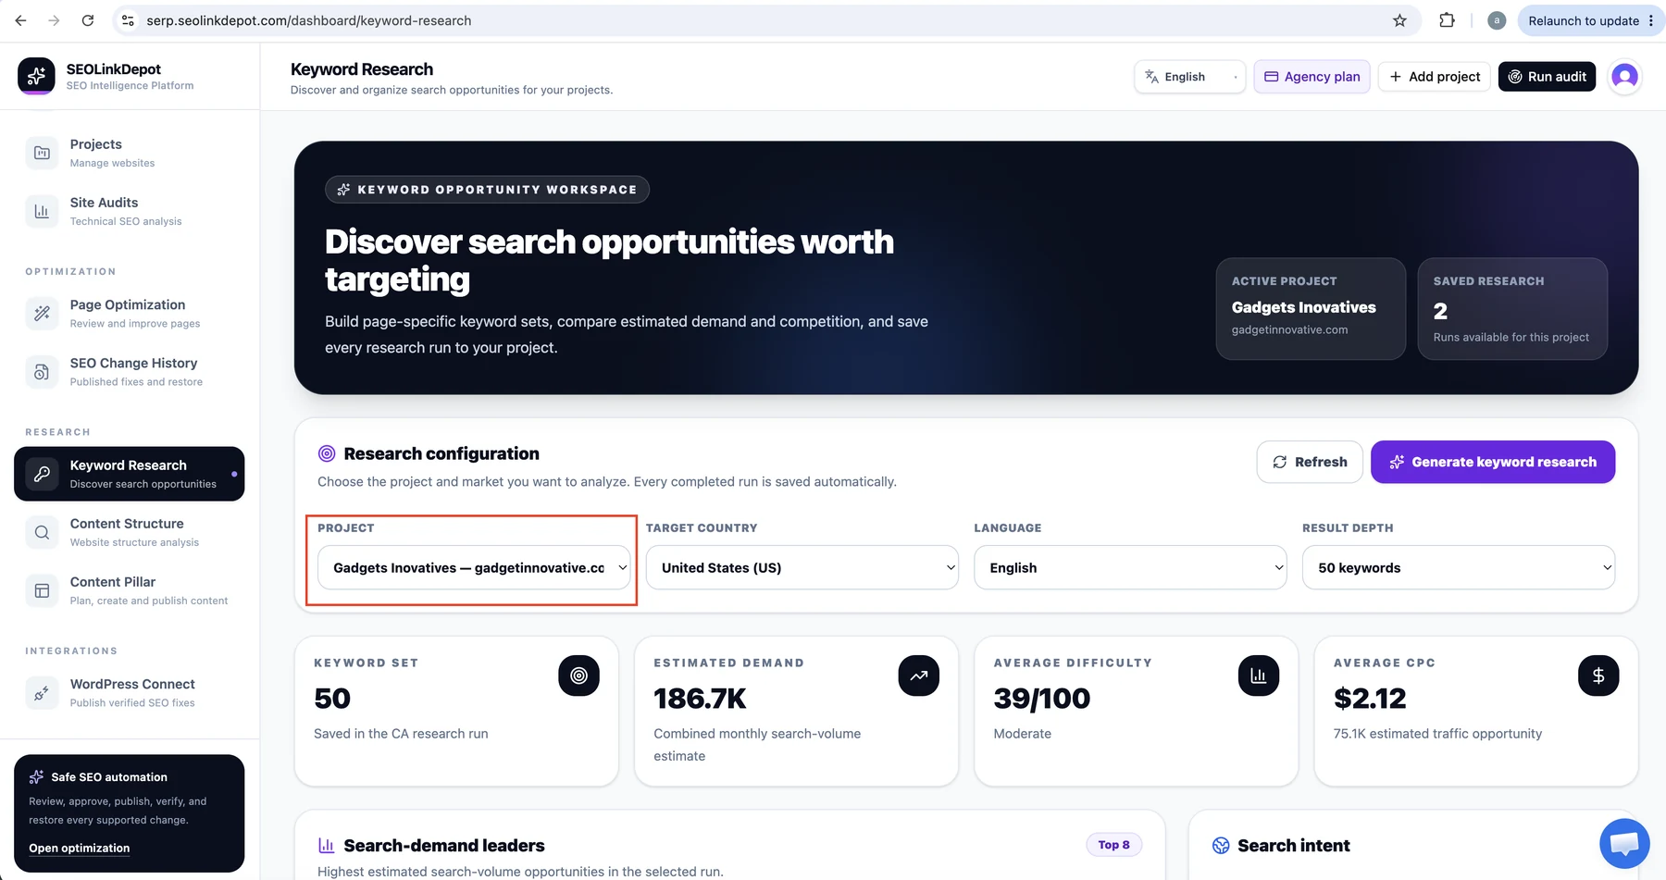Click the Estimated Demand trend icon
Viewport: 1666px width, 880px height.
pyautogui.click(x=918, y=675)
